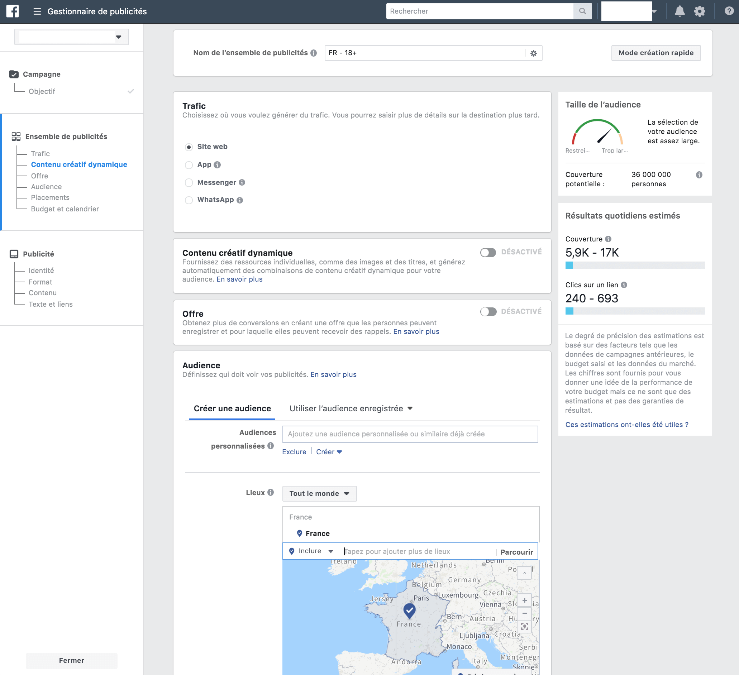Click in the Audiences personnalisées input field
Viewport: 739px width, 675px height.
(x=410, y=434)
